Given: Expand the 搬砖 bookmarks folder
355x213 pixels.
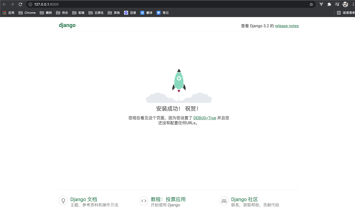Looking at the screenshot, I should [46, 13].
